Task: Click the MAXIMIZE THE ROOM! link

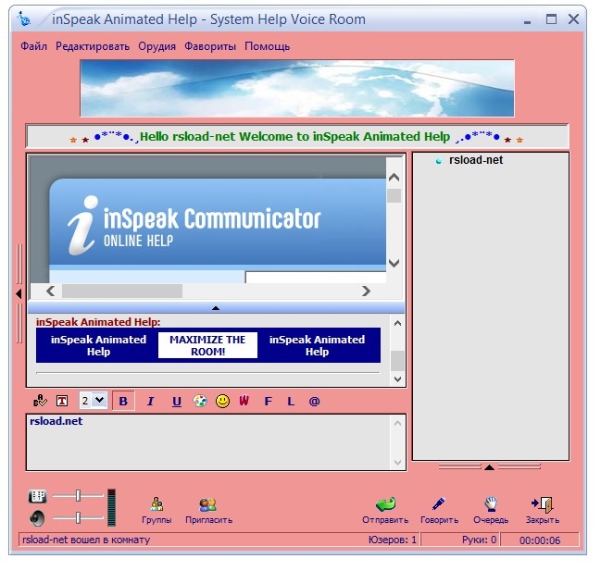Action: (207, 345)
